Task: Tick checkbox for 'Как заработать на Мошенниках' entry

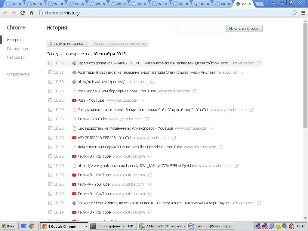Action: click(x=50, y=128)
